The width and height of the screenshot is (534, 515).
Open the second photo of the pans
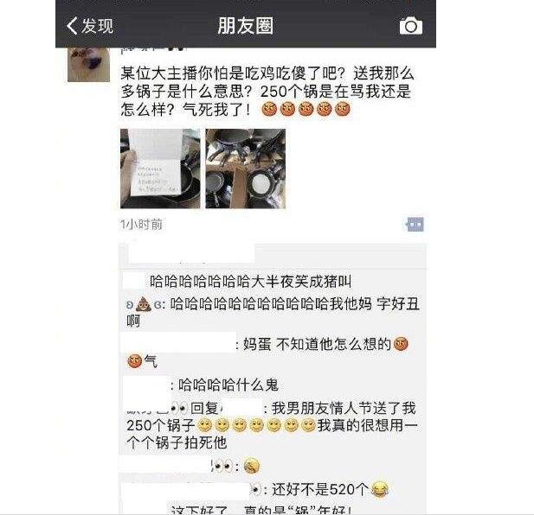click(246, 168)
